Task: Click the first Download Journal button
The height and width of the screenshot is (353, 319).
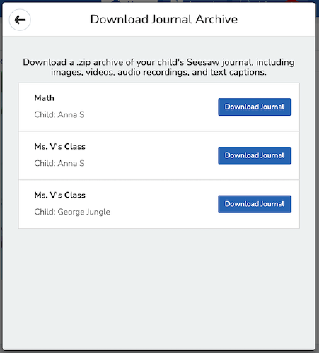Action: pos(254,107)
